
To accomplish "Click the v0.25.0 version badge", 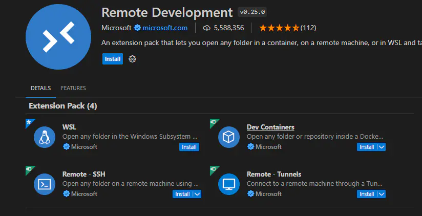I will (252, 12).
